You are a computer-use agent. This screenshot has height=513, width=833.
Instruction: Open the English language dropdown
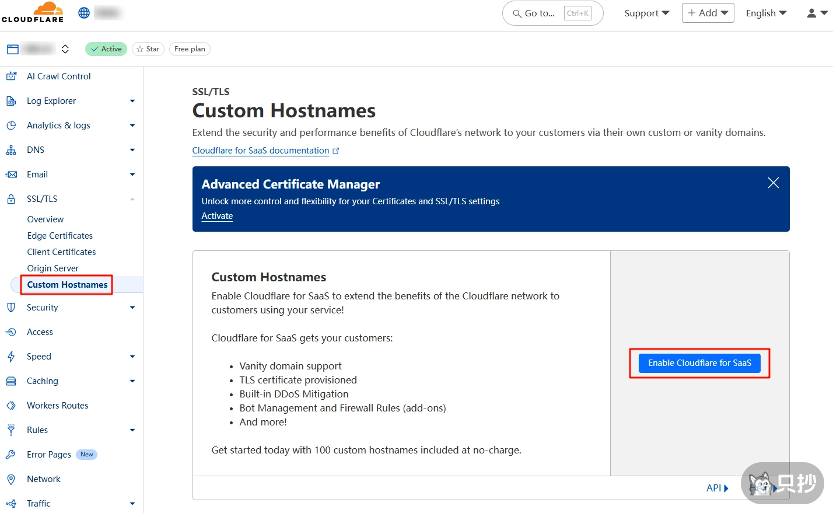click(766, 12)
